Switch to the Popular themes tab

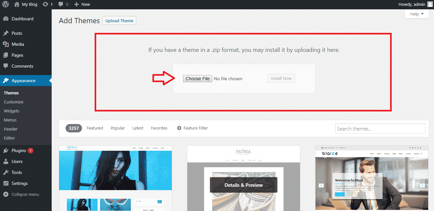point(118,128)
